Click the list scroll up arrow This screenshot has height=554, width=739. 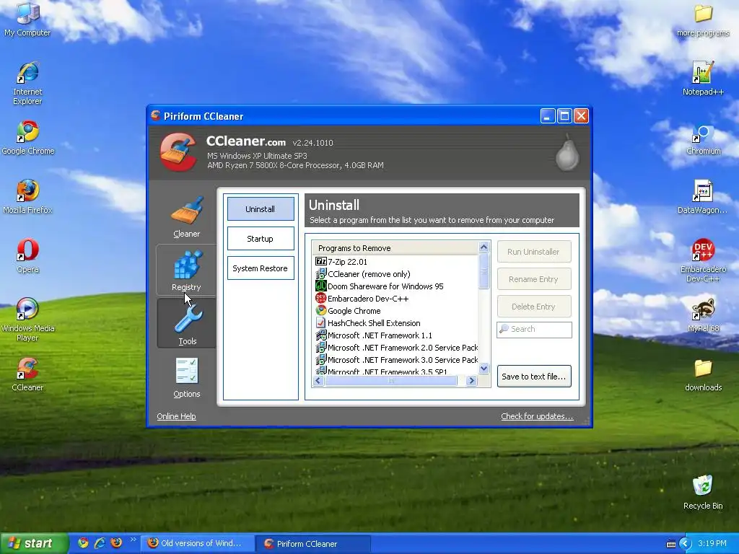(x=484, y=247)
